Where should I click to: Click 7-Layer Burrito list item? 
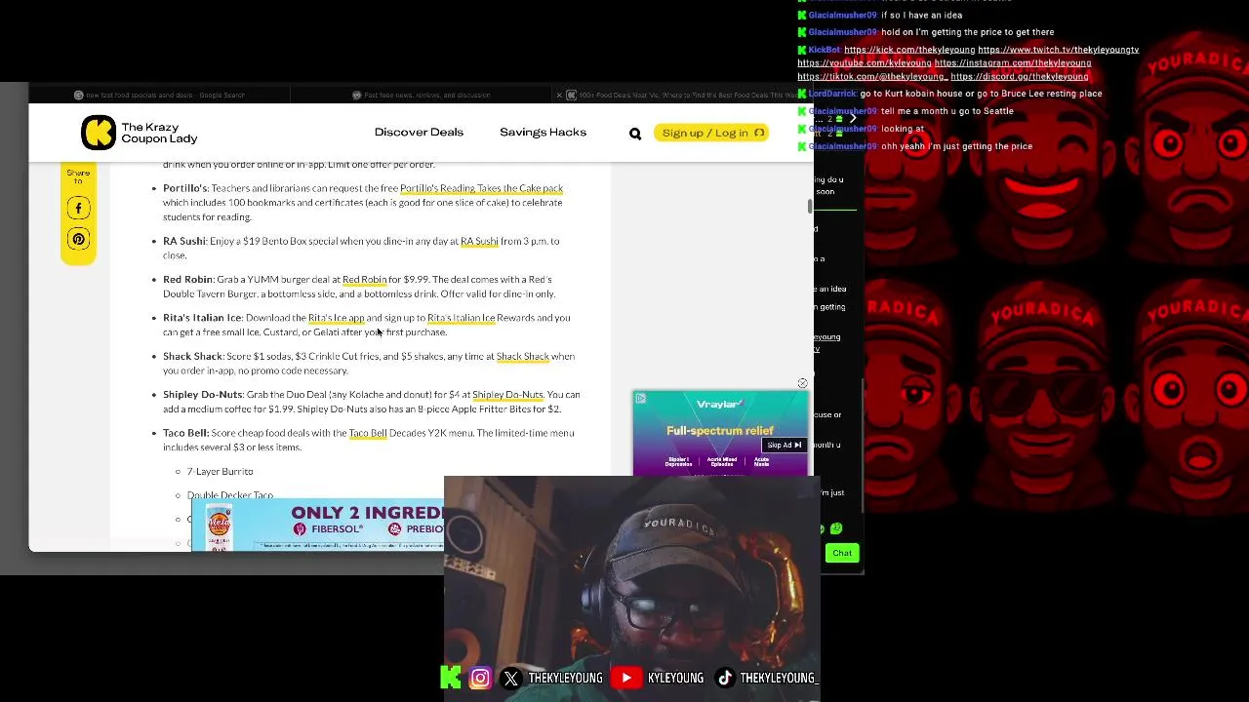(220, 472)
